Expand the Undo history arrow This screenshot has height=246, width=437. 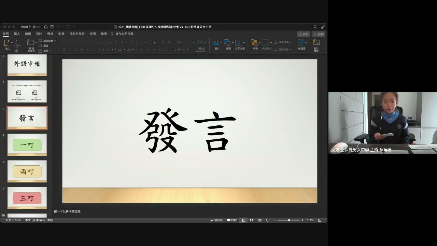coord(62,27)
